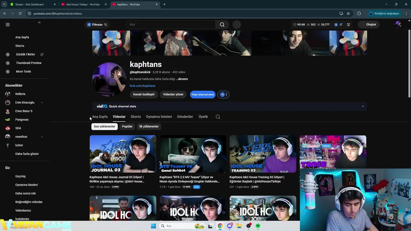Open Pangvoss subscription channel
411x231 pixels.
coord(22,120)
